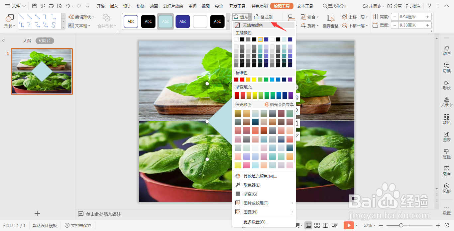Open the Image Library (图库) sidebar panel
Image resolution: width=454 pixels, height=231 pixels.
click(x=447, y=170)
